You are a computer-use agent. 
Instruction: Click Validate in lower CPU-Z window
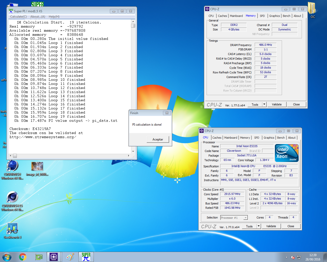point(271,226)
